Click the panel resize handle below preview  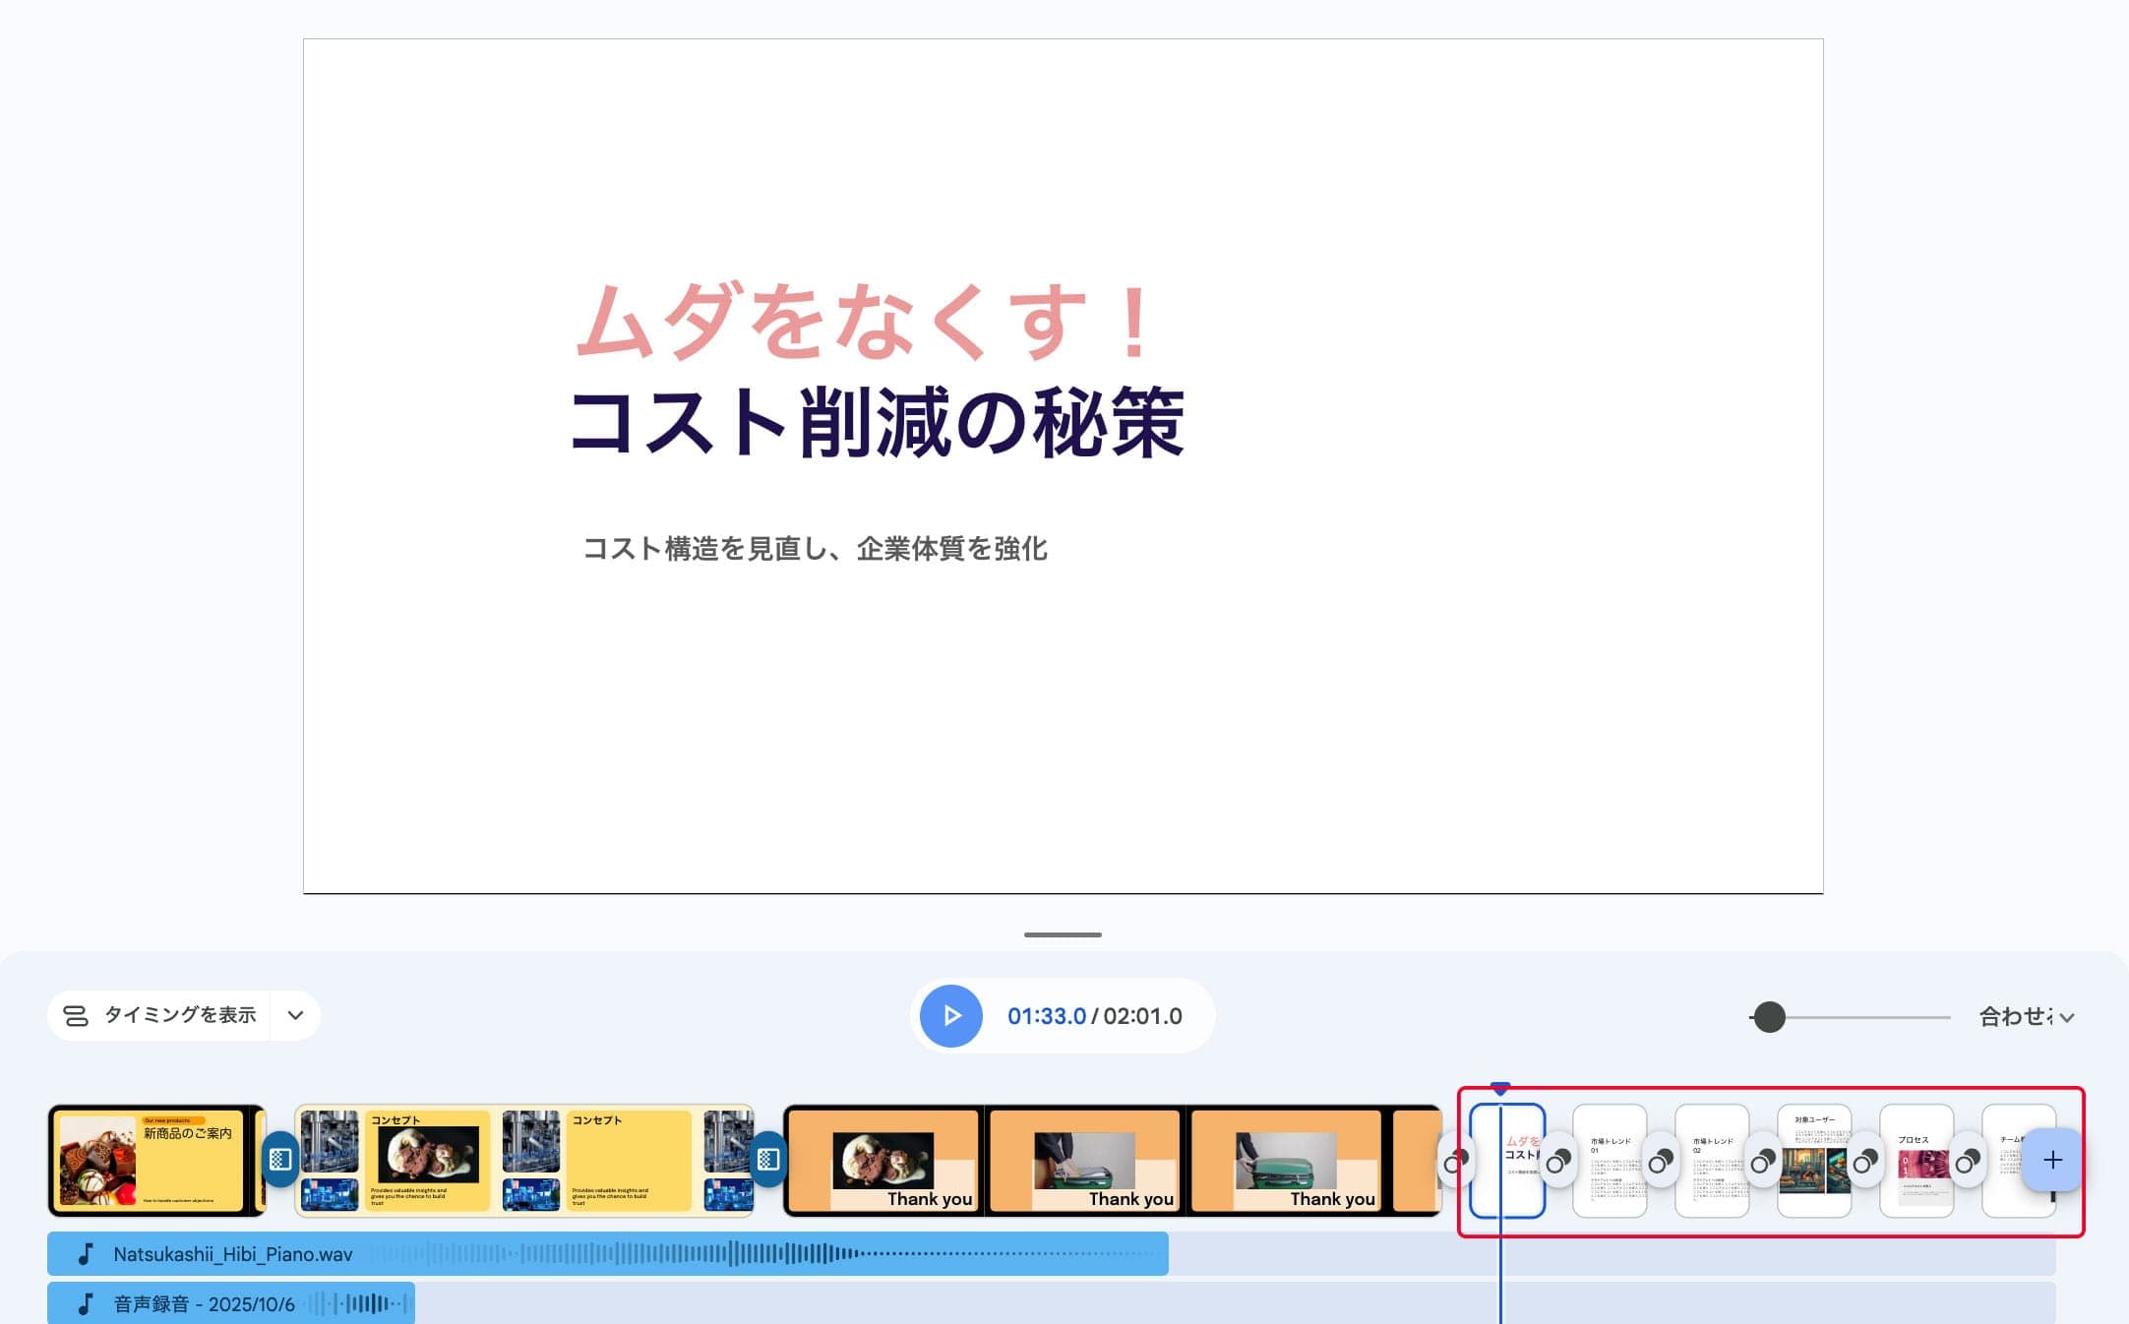coord(1063,934)
